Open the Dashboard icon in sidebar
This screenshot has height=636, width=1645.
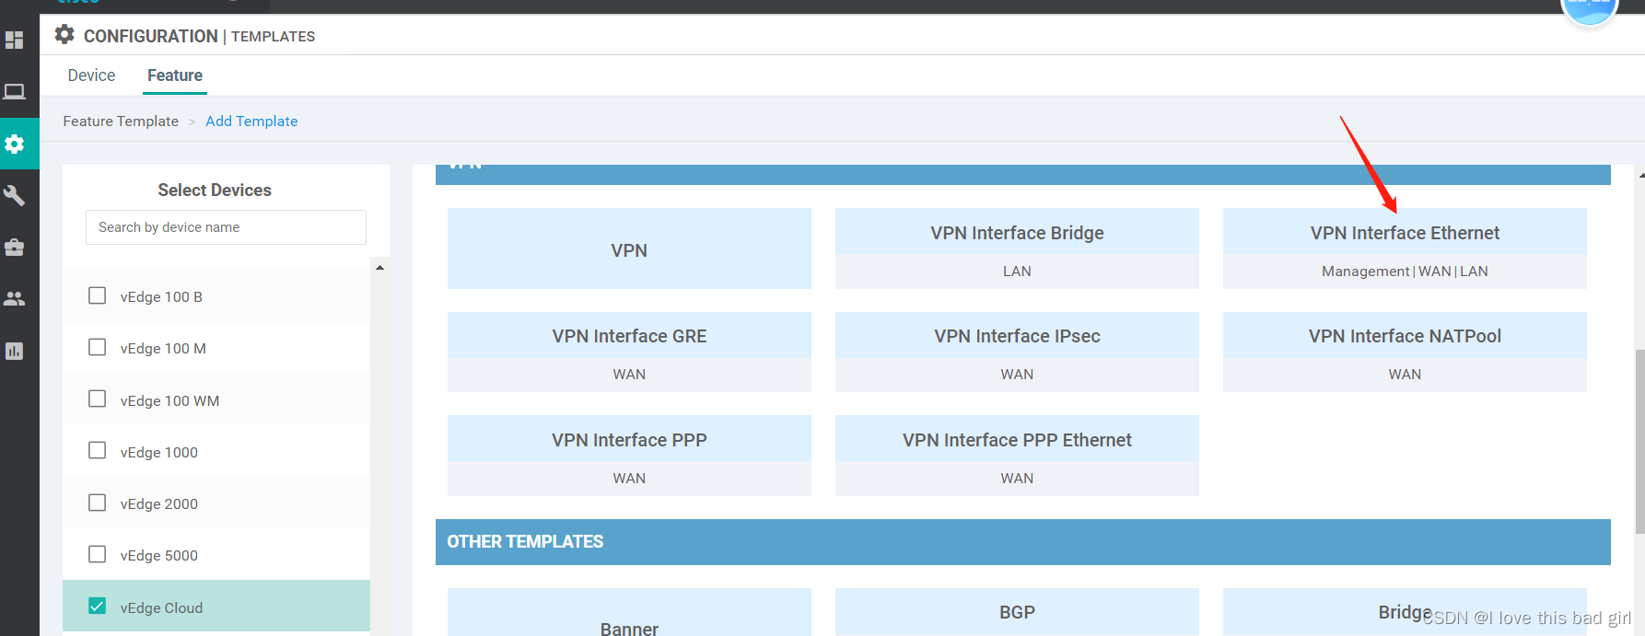(x=14, y=40)
